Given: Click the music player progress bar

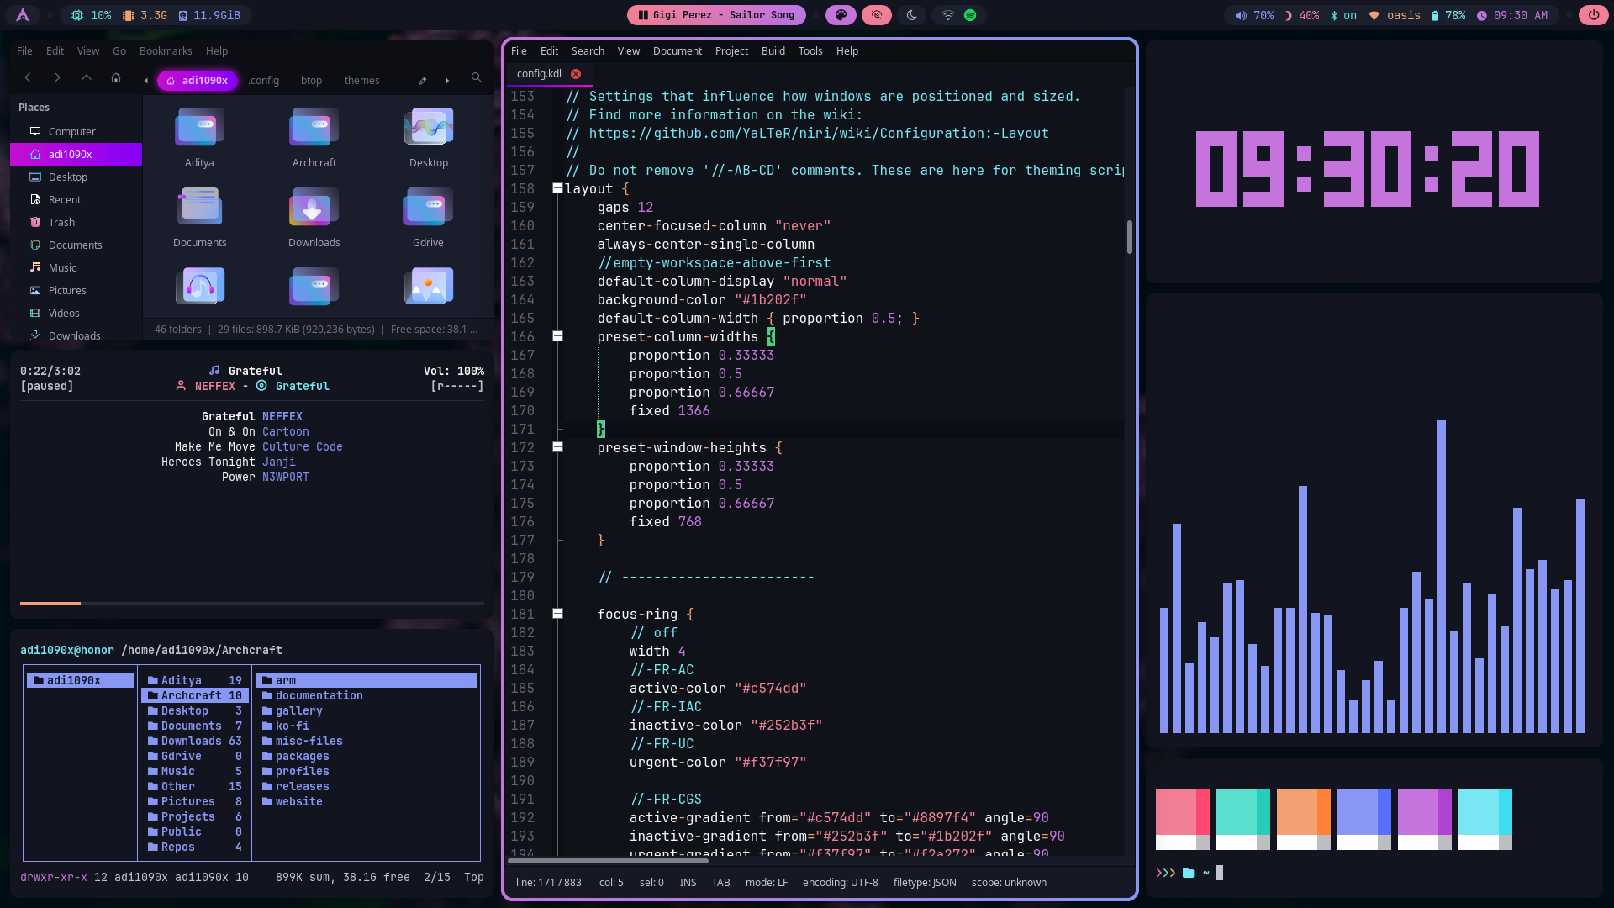Looking at the screenshot, I should [x=252, y=603].
